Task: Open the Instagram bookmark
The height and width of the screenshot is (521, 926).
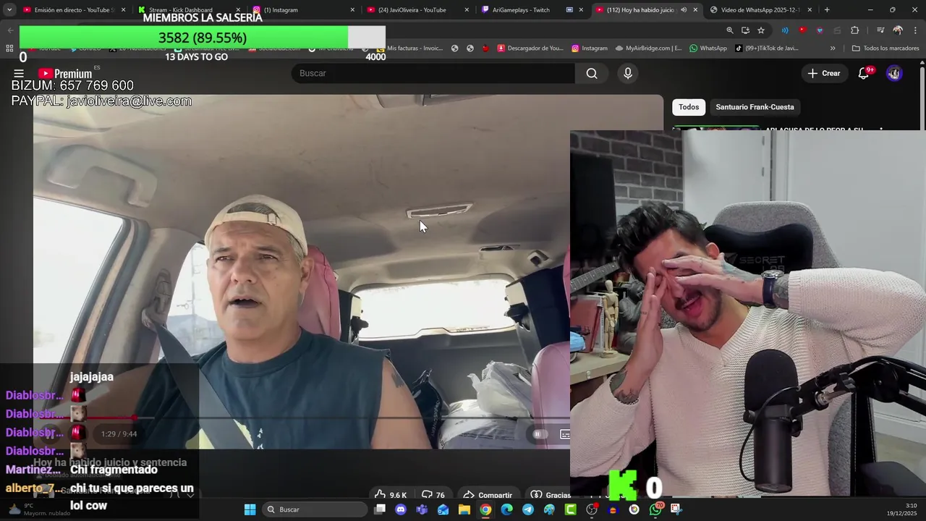Action: point(590,48)
